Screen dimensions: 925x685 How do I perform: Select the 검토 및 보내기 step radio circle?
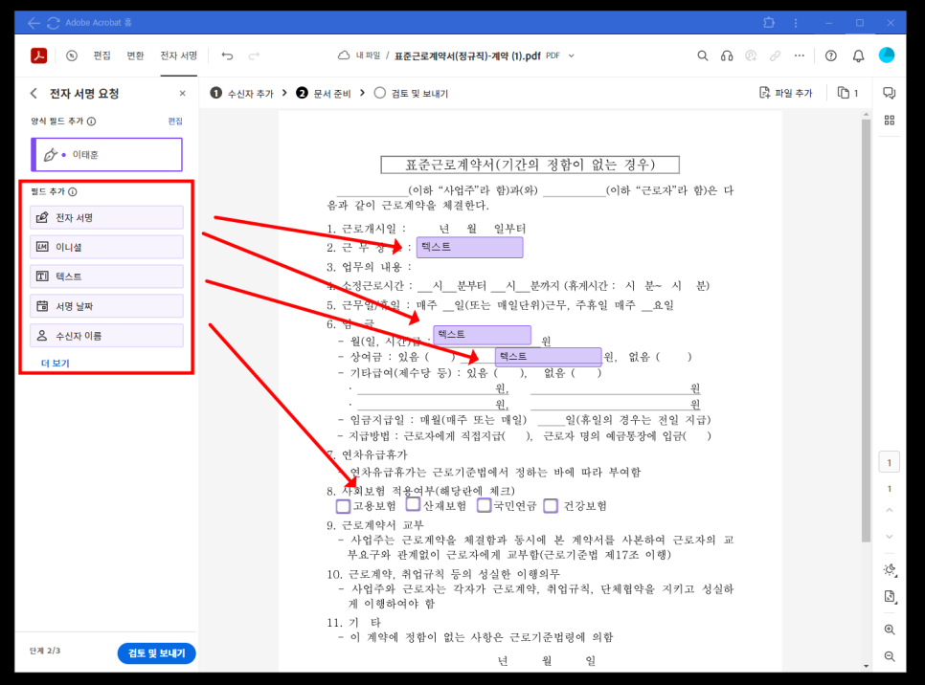point(380,93)
